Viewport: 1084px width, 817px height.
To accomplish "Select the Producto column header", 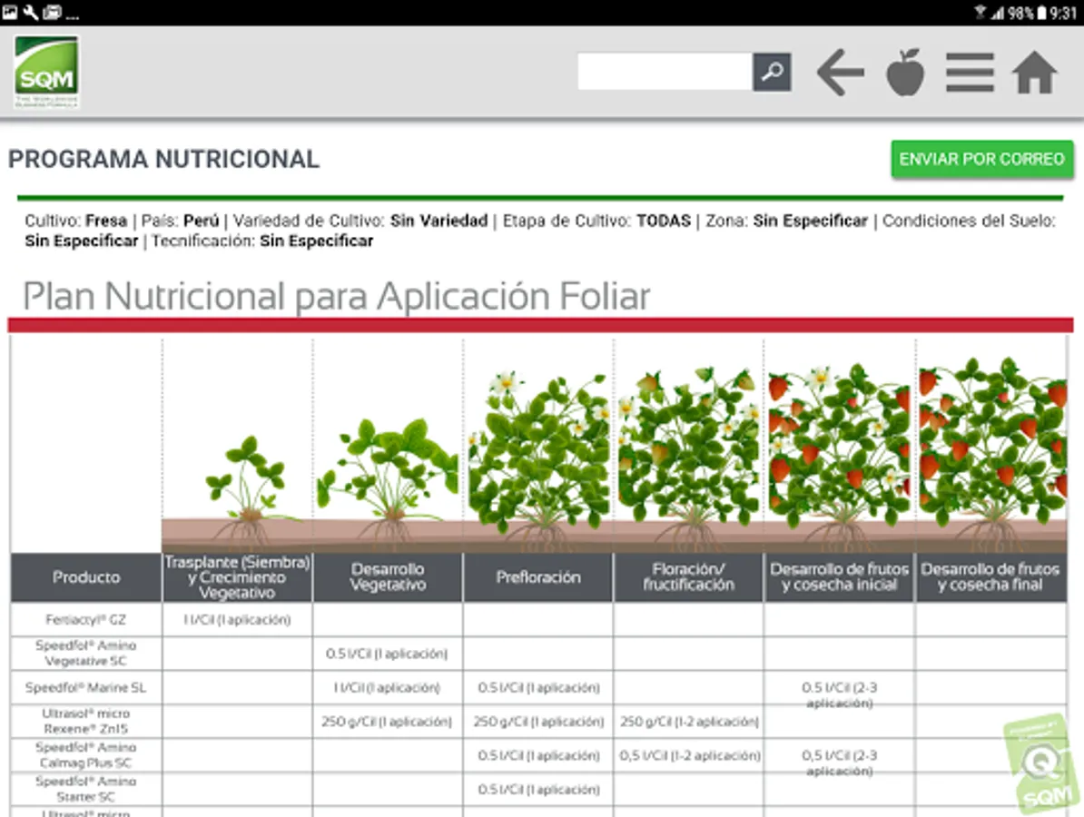I will pyautogui.click(x=86, y=577).
